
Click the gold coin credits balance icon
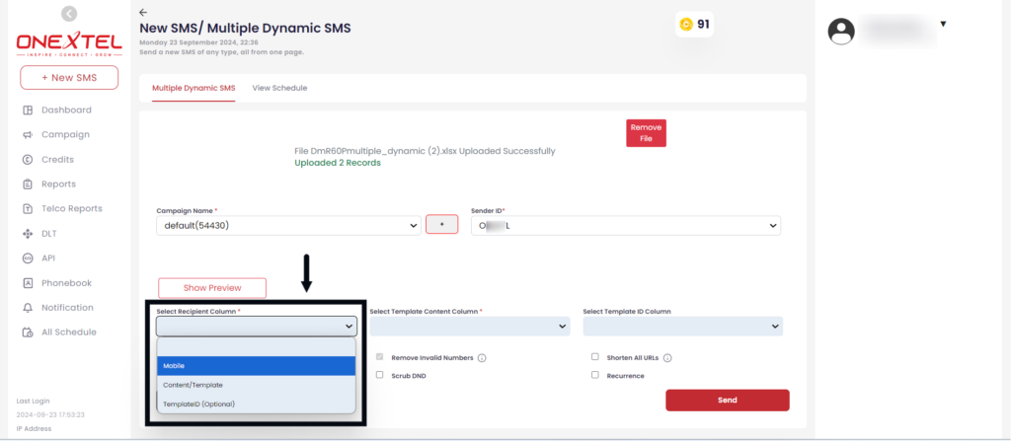pyautogui.click(x=686, y=25)
